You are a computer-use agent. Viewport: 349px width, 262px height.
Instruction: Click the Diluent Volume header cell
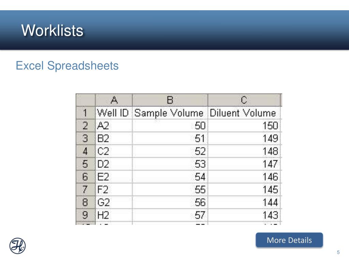[244, 113]
